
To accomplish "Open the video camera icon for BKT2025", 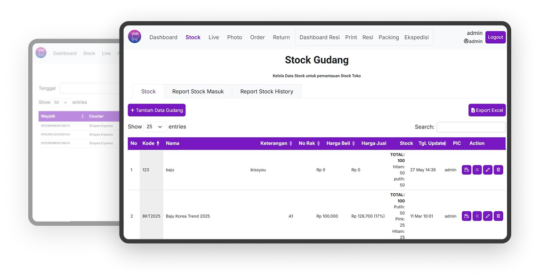I will [467, 216].
